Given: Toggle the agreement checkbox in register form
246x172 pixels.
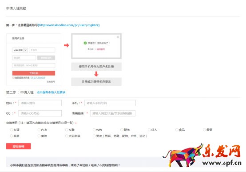Looking at the screenshot, I should 13,78.
